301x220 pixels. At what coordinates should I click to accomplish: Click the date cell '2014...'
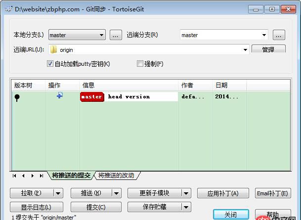click(x=226, y=96)
